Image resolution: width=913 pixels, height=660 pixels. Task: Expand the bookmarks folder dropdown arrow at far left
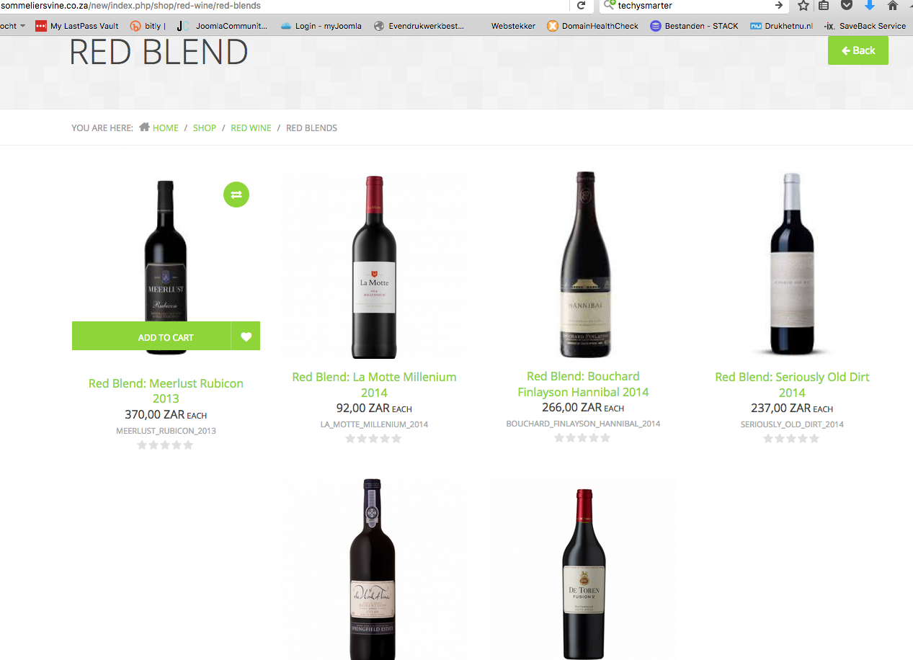tap(22, 26)
